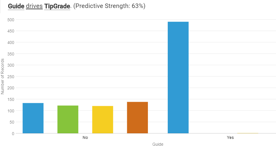Click the 0 tick label on y-axis
The image size is (276, 146).
[13, 133]
